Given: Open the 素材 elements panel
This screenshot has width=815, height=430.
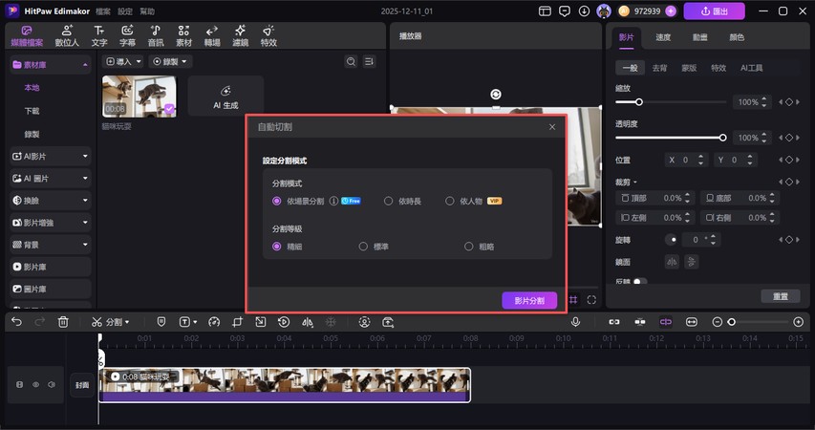Looking at the screenshot, I should pos(183,36).
